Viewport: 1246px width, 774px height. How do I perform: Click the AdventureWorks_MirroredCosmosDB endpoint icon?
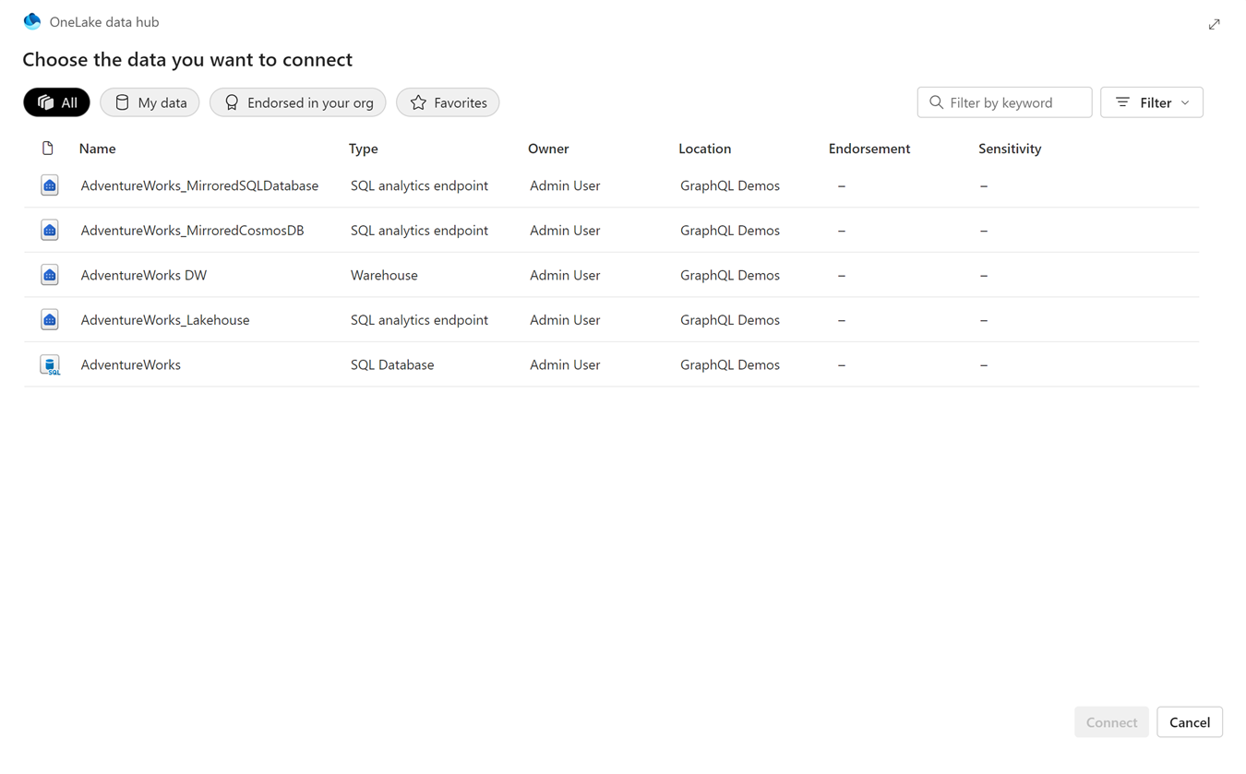coord(50,231)
